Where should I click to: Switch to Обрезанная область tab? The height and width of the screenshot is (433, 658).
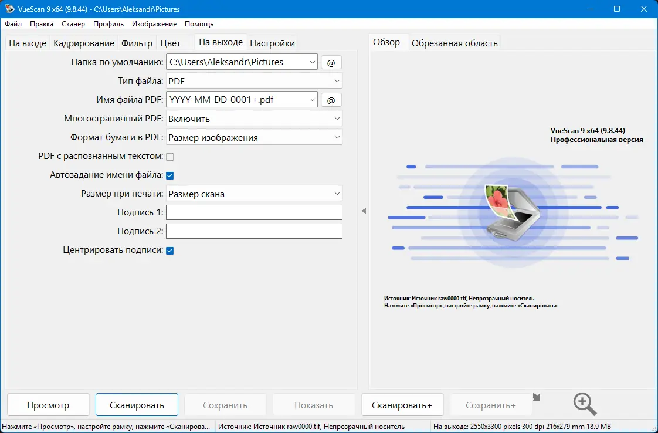[455, 43]
